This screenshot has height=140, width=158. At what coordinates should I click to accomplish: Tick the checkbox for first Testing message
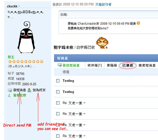point(58,81)
